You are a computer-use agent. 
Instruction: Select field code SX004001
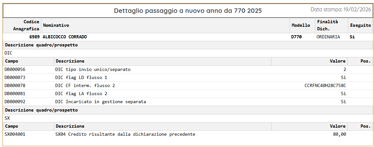click(x=15, y=134)
